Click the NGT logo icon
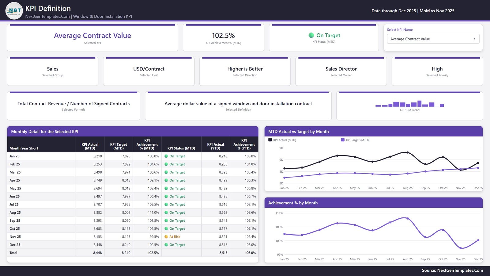 point(14,11)
